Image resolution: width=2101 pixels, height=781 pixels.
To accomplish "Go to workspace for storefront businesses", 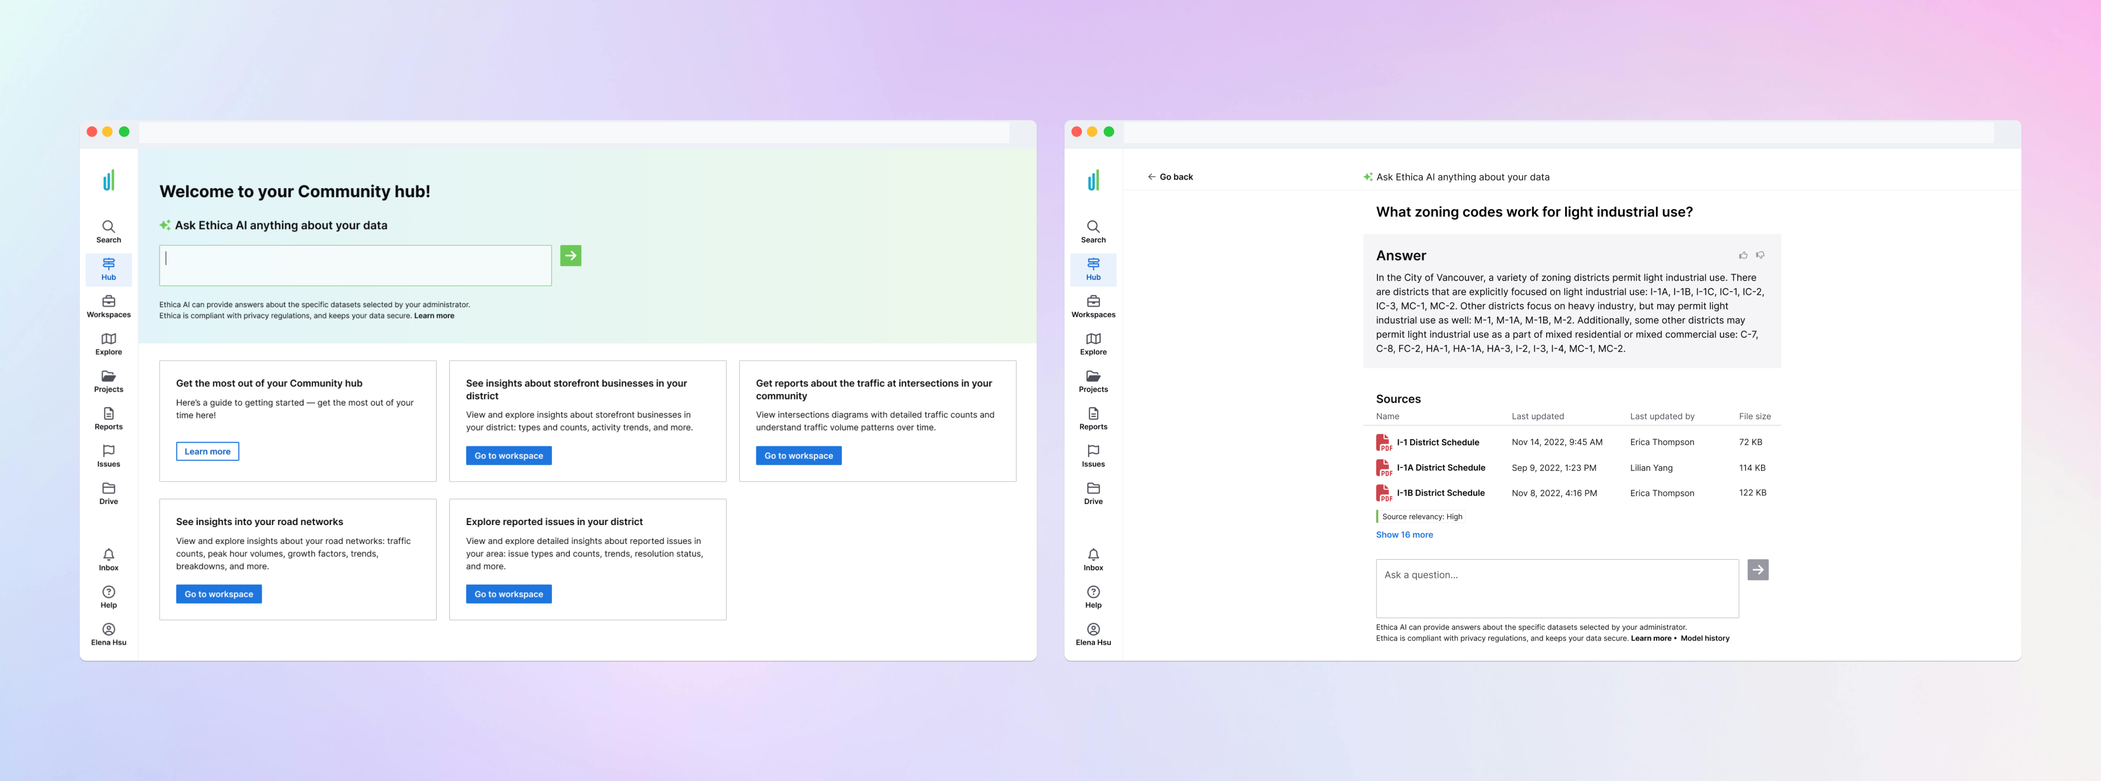I will [509, 456].
